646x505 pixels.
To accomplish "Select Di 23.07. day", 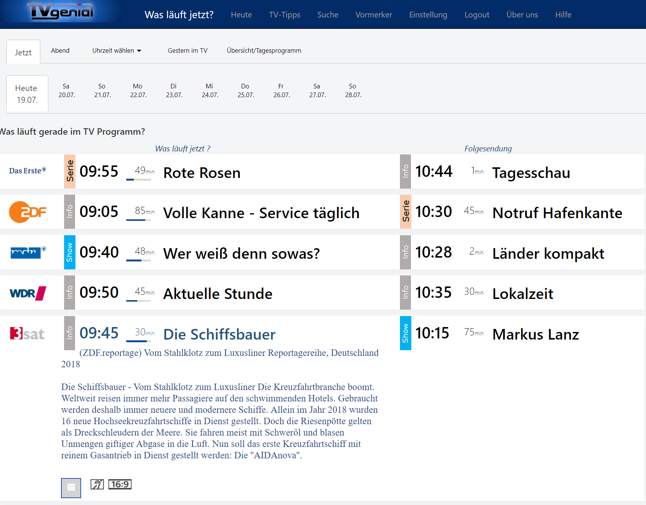I will (x=174, y=91).
